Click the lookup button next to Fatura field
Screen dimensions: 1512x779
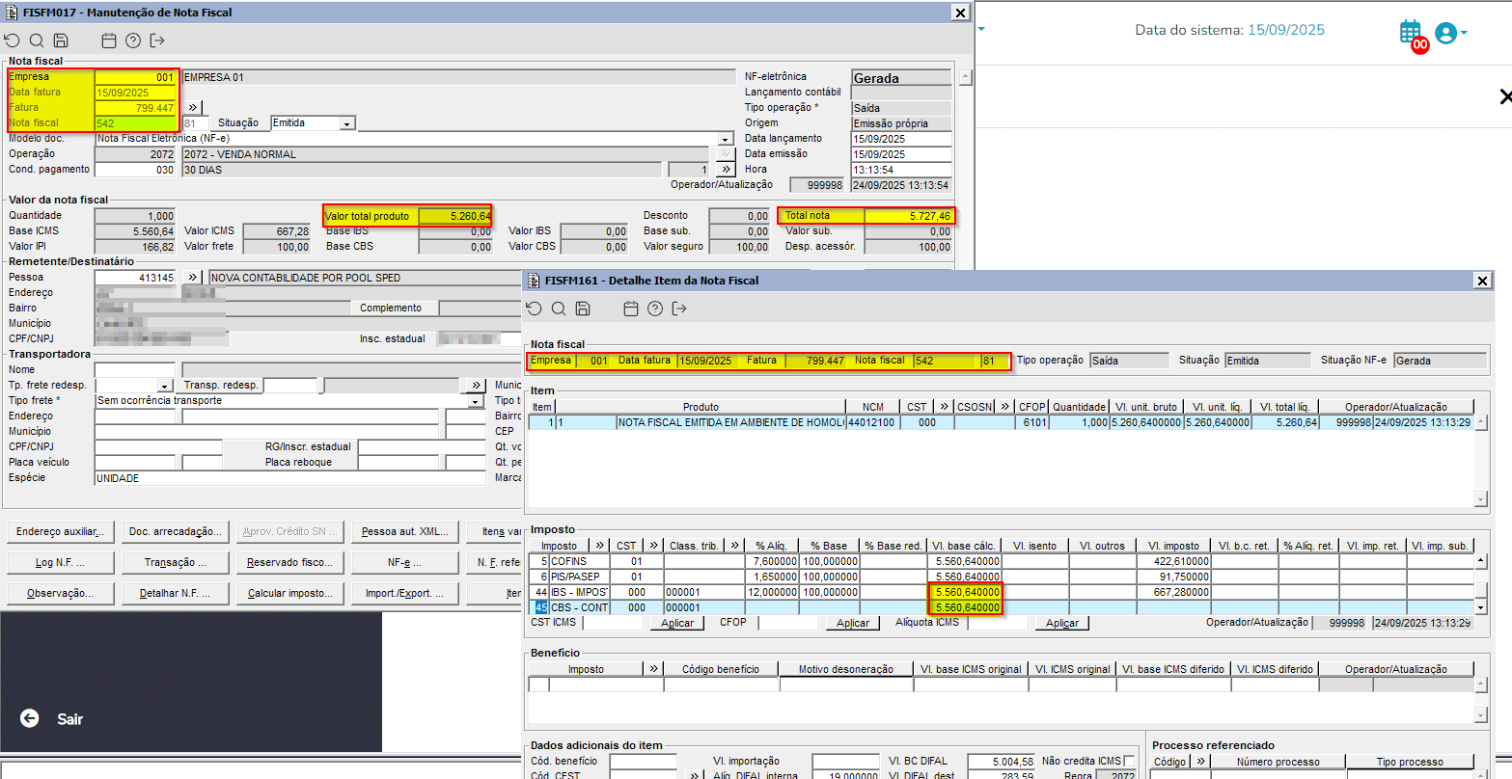pos(192,108)
